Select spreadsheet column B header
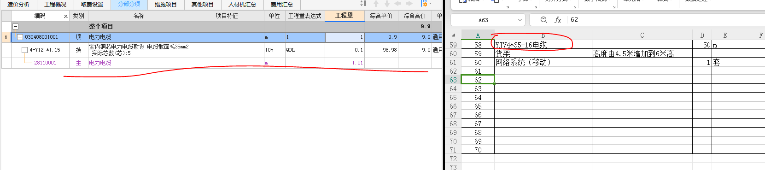Viewport: 765px width, 170px height. click(543, 35)
